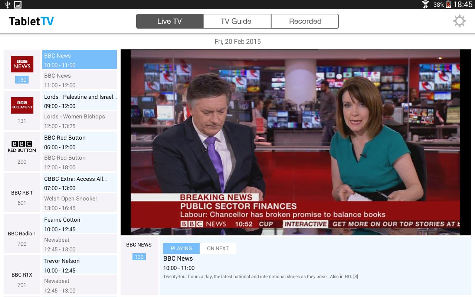Tap the USB notification icon
The width and height of the screenshot is (475, 297).
[x=8, y=4]
